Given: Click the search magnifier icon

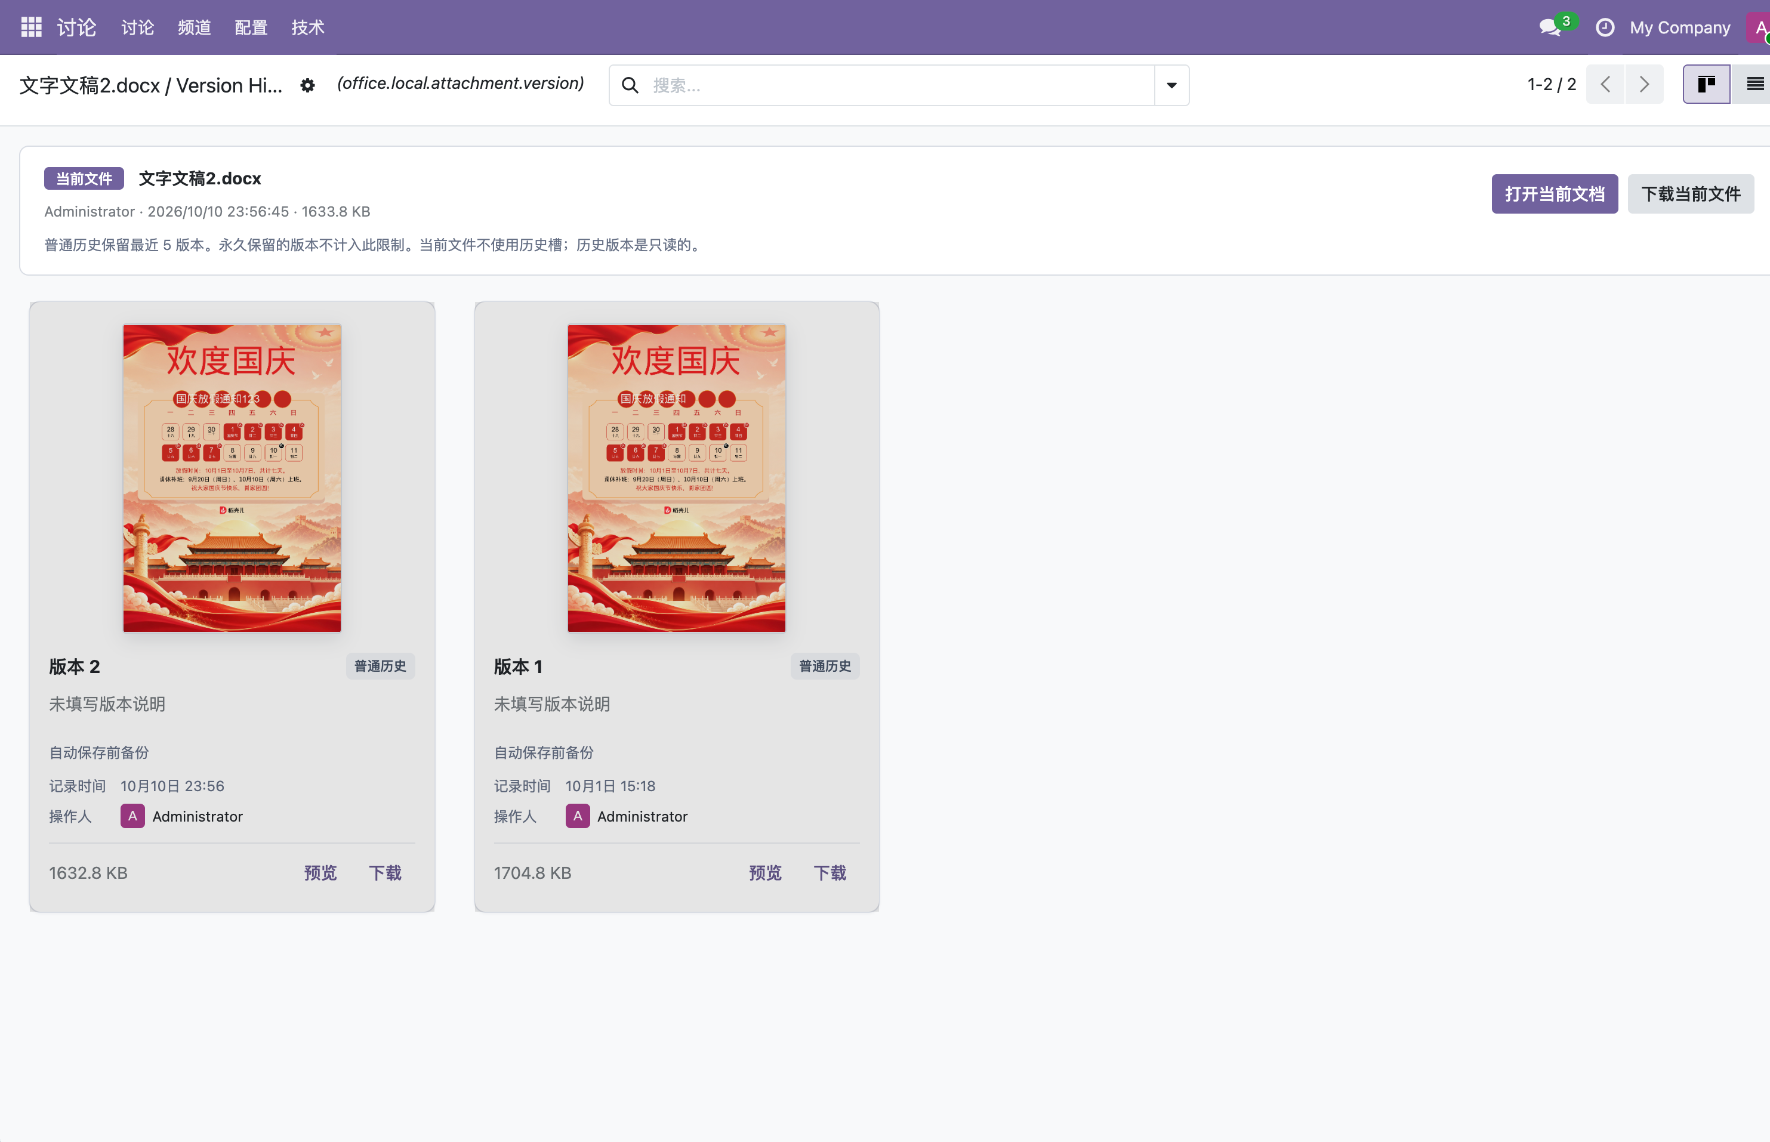Looking at the screenshot, I should click(630, 85).
